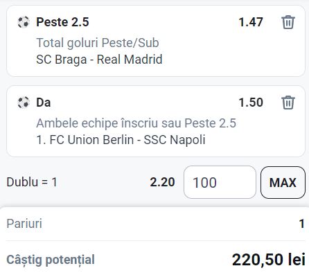Viewport: 309px width, 275px height.
Task: Click the Pariuri summary row
Action: click(155, 224)
